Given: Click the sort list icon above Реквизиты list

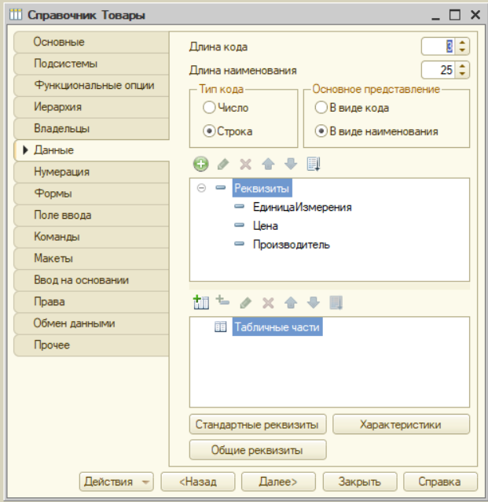Looking at the screenshot, I should pos(314,164).
